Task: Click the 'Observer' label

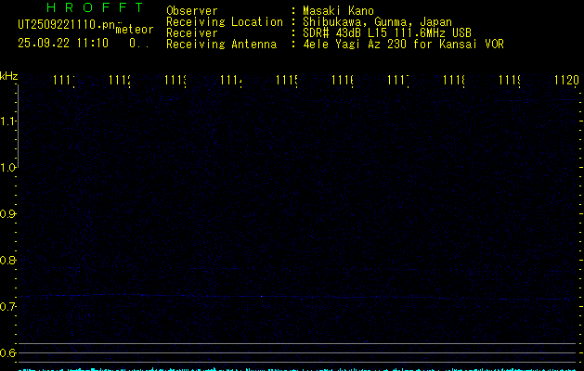Action: (x=192, y=10)
